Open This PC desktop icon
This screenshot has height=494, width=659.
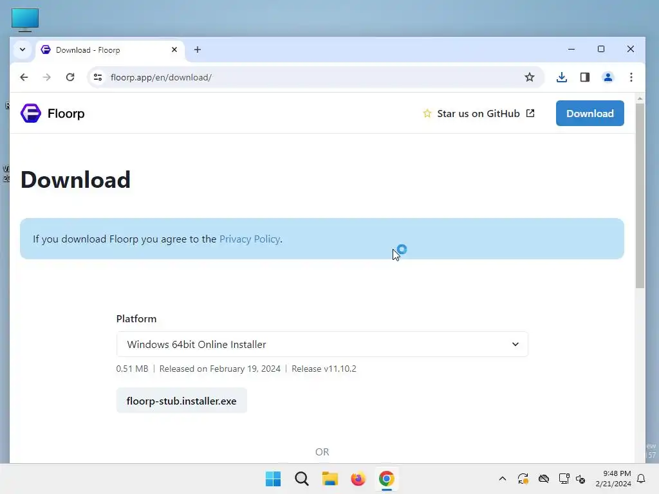pos(25,20)
